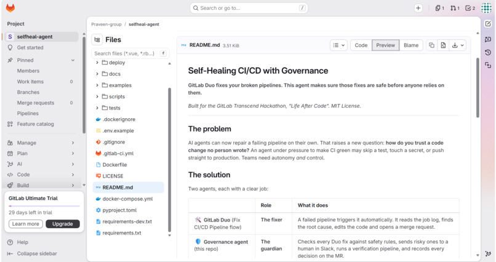Screen dimensions: 496x262
Task: Open the user avatar menu
Action: [x=486, y=8]
